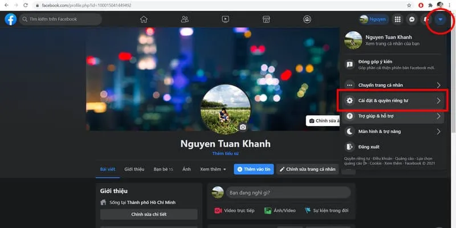This screenshot has width=456, height=228.
Task: Open the Groups icon in top navigation
Action: click(307, 19)
